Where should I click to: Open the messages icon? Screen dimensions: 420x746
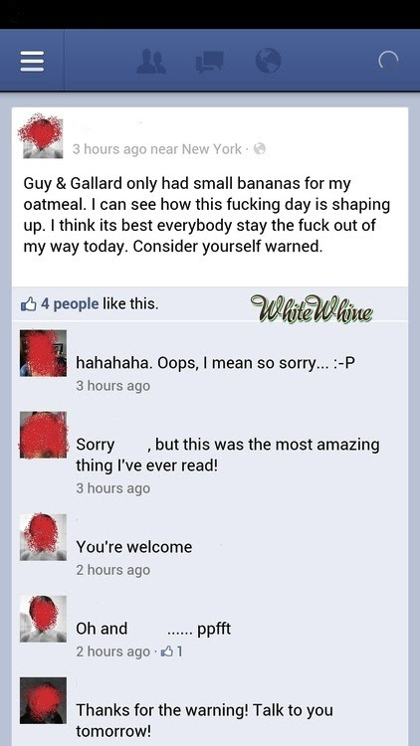point(210,63)
